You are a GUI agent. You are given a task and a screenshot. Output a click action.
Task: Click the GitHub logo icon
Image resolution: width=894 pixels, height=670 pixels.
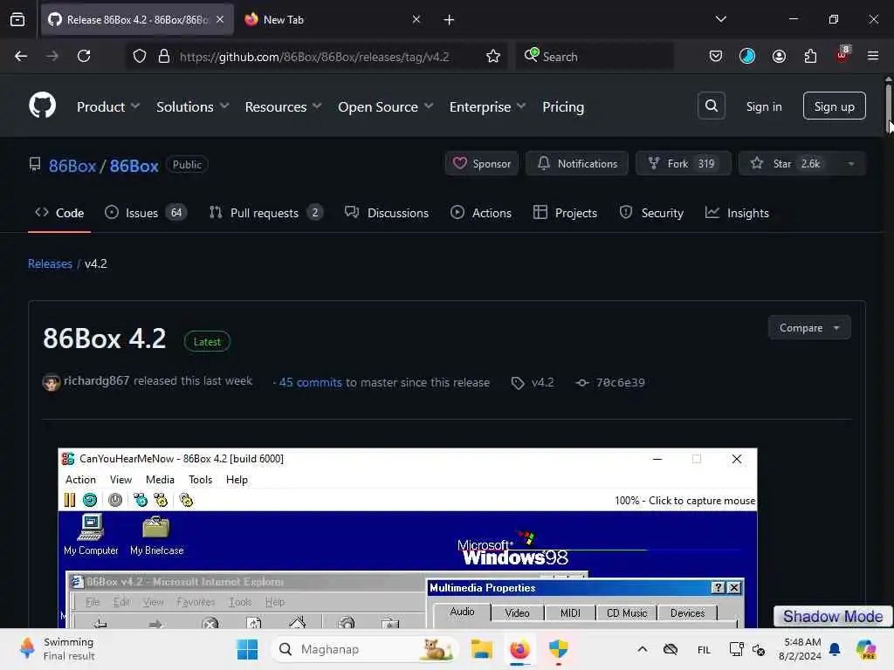point(42,106)
